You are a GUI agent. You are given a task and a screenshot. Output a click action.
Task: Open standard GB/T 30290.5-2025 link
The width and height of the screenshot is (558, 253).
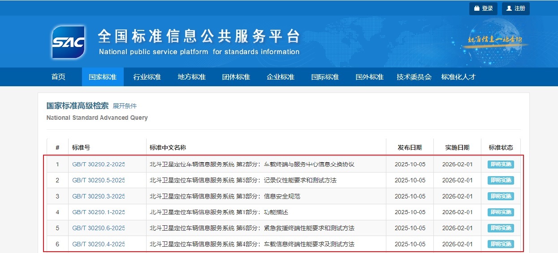coord(98,181)
